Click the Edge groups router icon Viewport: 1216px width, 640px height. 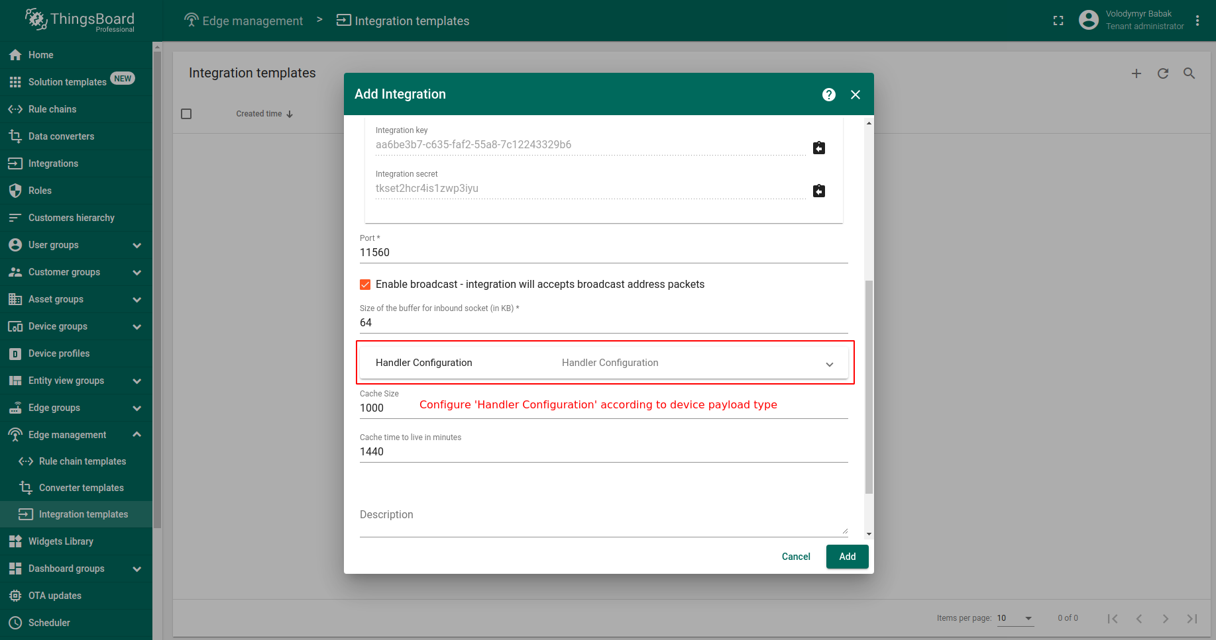[15, 408]
